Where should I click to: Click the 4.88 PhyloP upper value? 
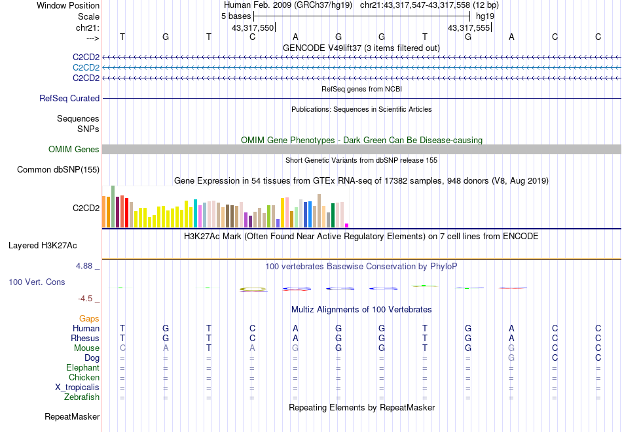(x=84, y=266)
